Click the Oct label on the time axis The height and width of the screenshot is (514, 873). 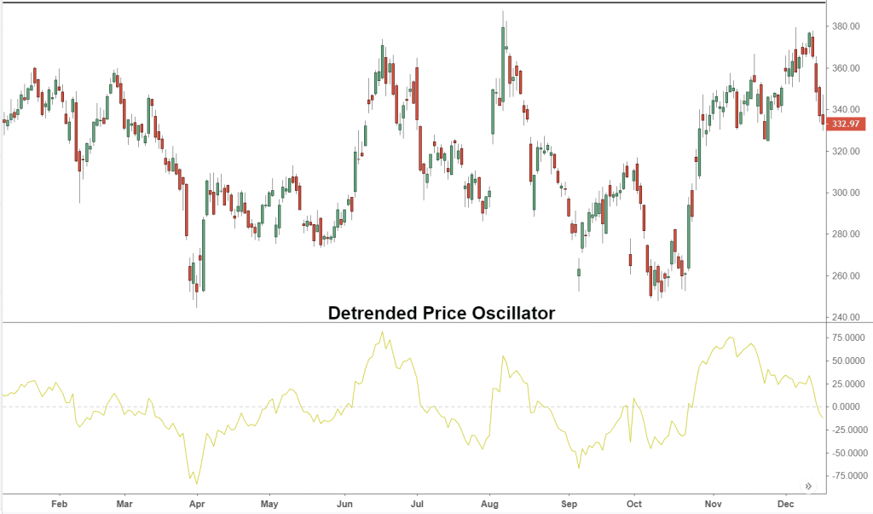(x=634, y=504)
